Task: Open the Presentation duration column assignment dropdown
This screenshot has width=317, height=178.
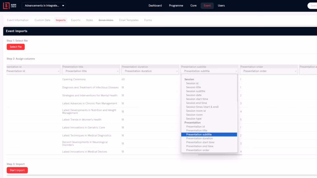Action: [x=150, y=71]
